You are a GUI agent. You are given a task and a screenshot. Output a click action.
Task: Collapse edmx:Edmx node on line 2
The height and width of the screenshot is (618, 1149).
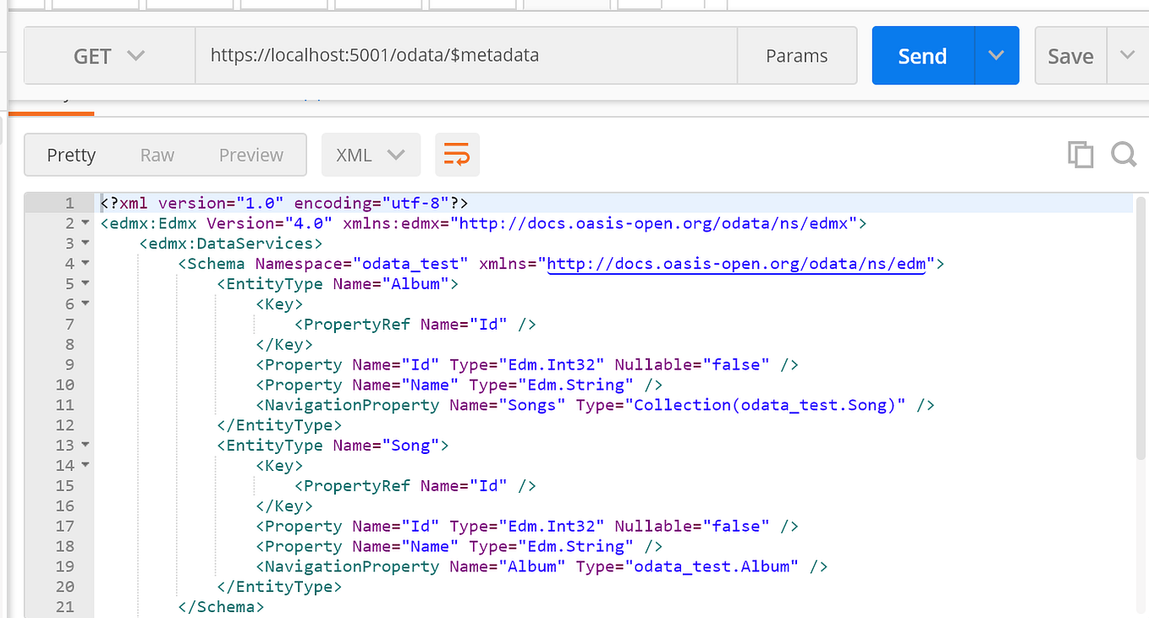coord(85,224)
